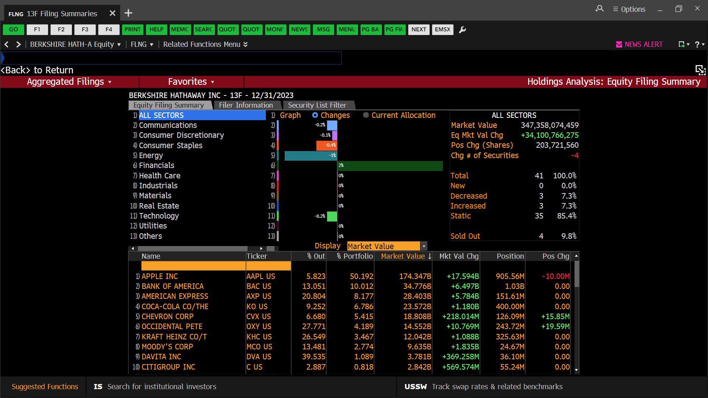Select the Communications sector
This screenshot has height=398, width=708.
pos(168,125)
